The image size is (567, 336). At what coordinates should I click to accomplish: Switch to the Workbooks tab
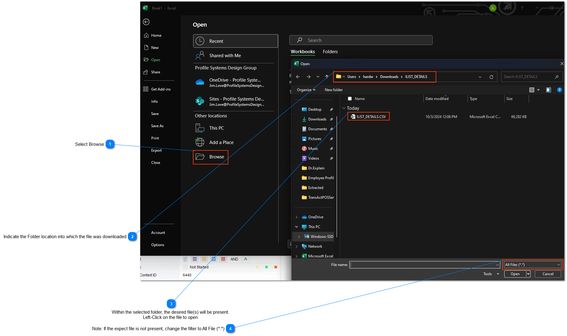point(302,52)
